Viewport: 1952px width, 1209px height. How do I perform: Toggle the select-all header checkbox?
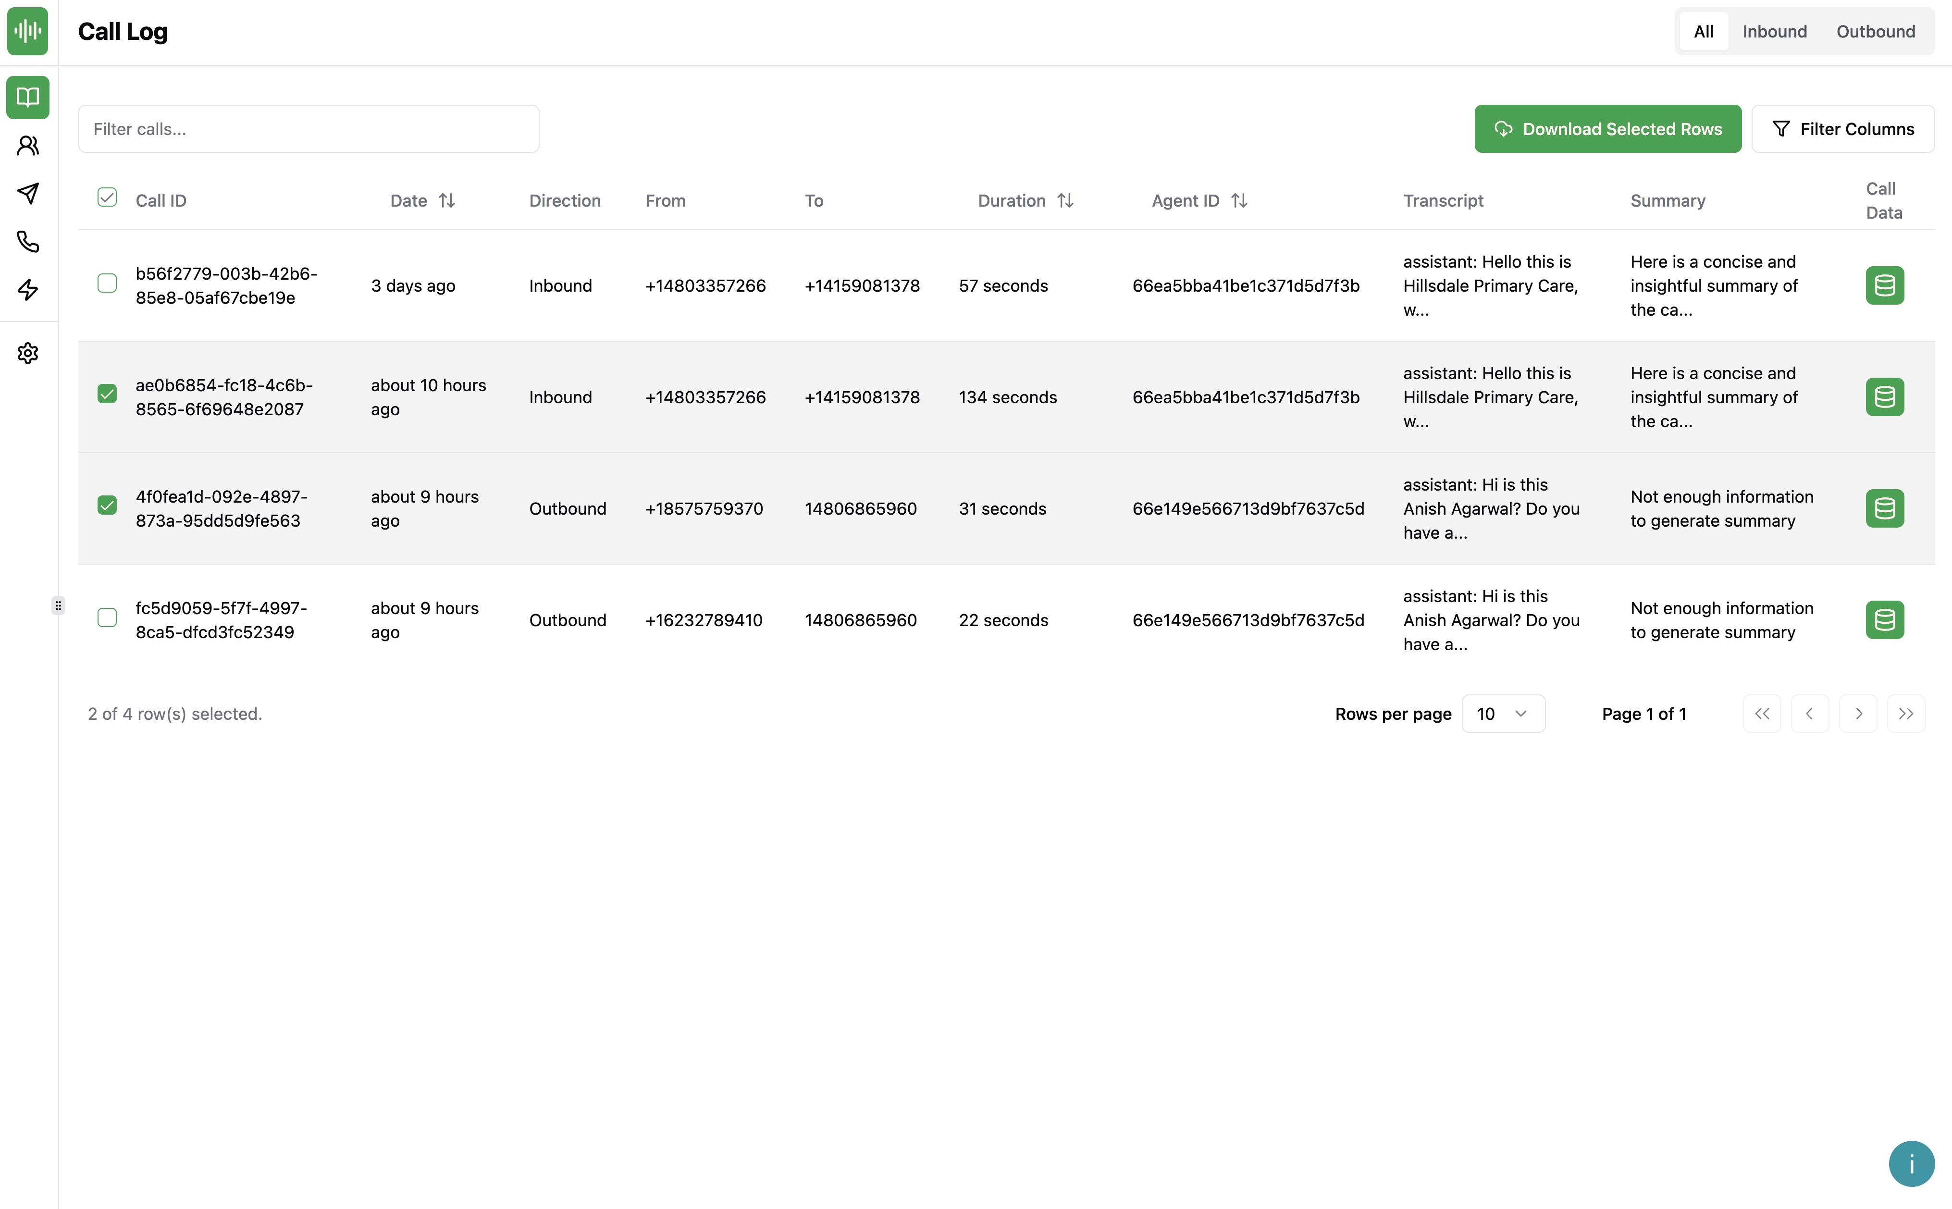[x=107, y=197]
